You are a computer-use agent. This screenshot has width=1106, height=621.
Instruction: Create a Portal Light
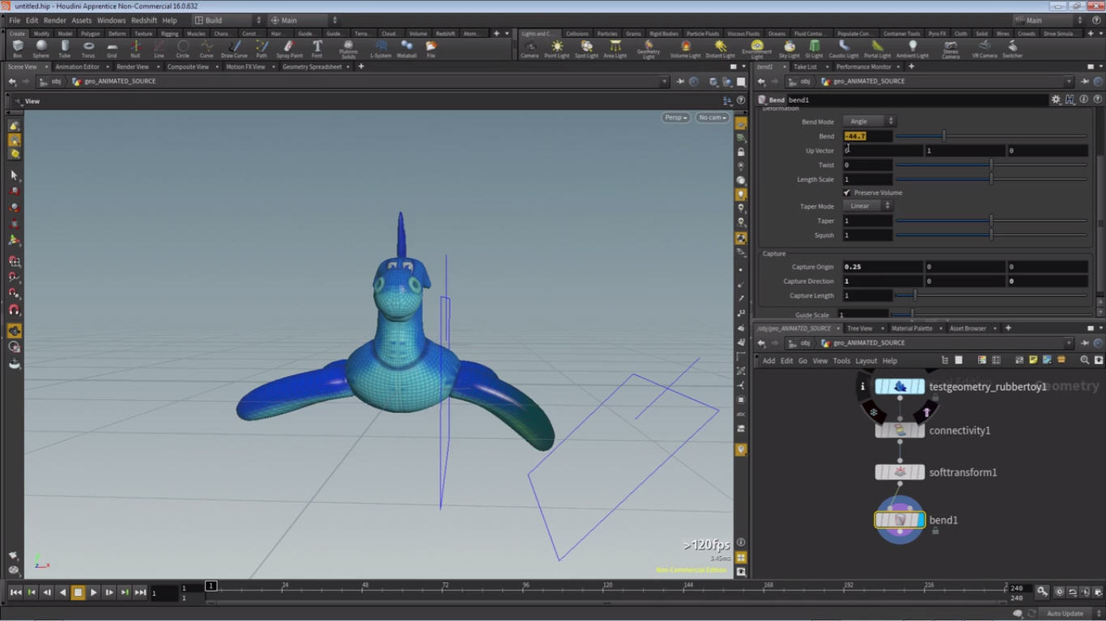[877, 49]
